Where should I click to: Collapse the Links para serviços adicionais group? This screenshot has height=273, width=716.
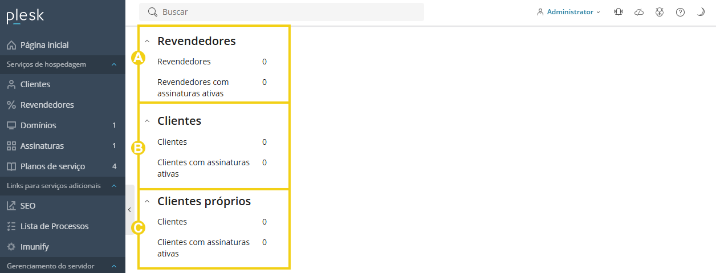coord(114,186)
